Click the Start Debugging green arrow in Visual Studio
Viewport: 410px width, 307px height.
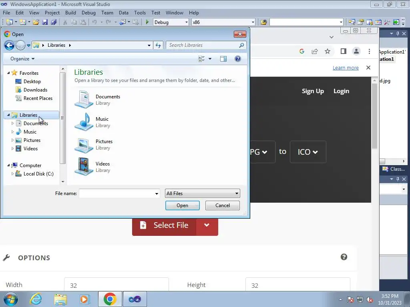point(147,22)
